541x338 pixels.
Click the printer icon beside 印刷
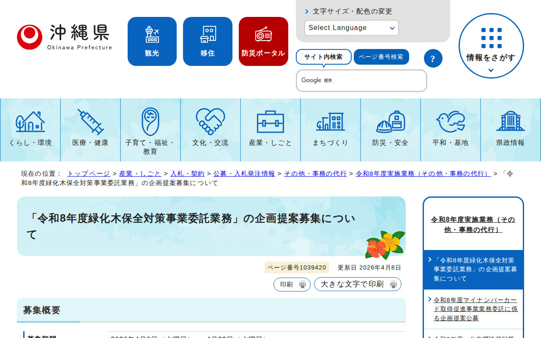click(303, 284)
